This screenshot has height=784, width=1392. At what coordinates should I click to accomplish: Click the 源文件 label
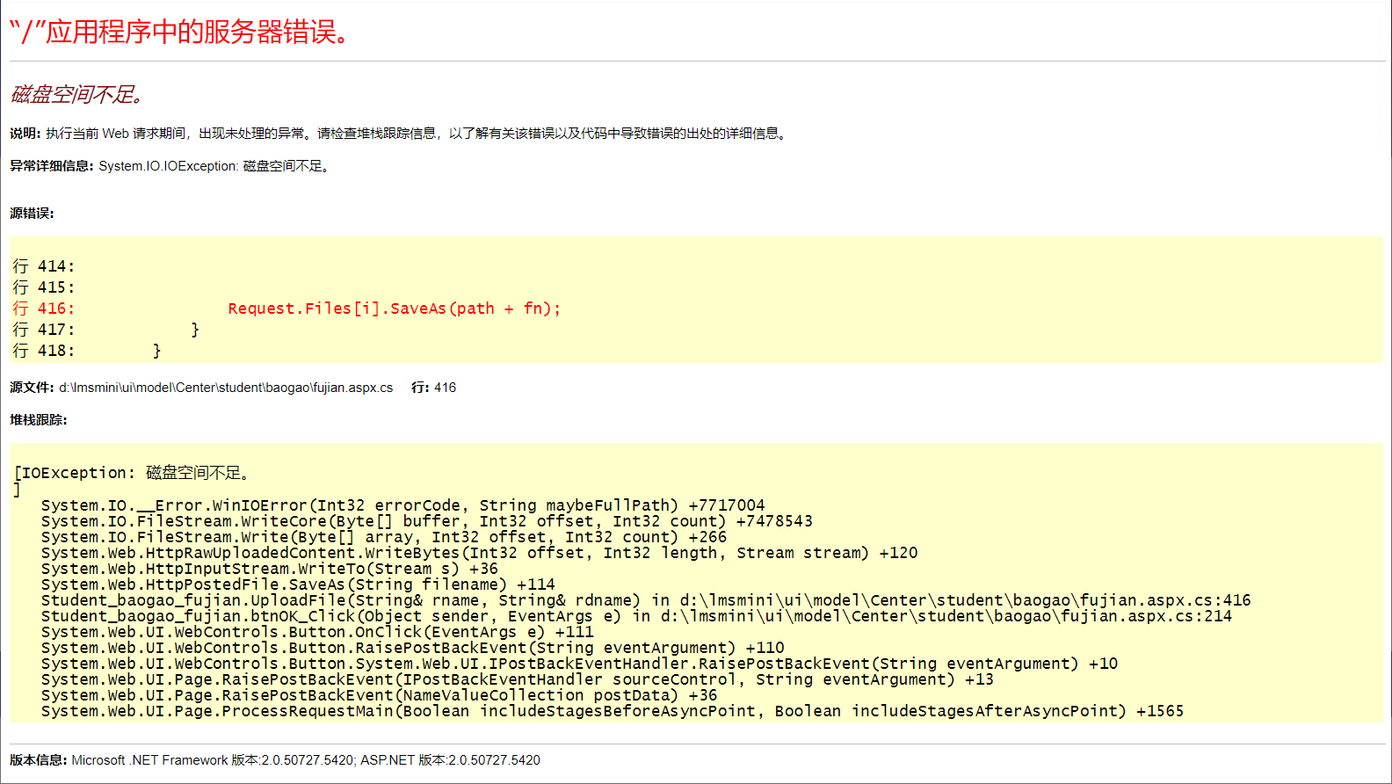(x=32, y=388)
